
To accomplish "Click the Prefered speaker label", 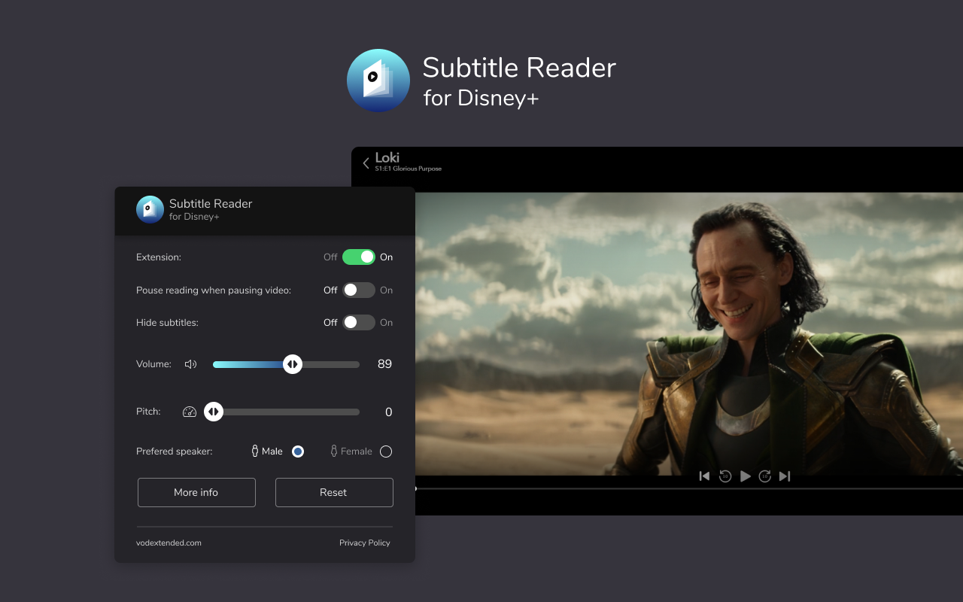I will (x=175, y=451).
